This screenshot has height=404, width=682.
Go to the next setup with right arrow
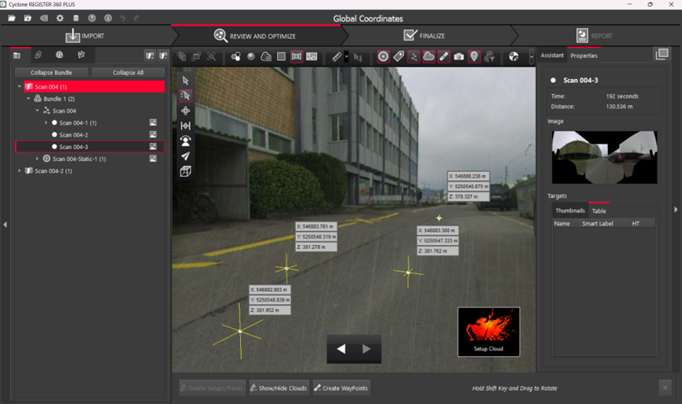[366, 349]
